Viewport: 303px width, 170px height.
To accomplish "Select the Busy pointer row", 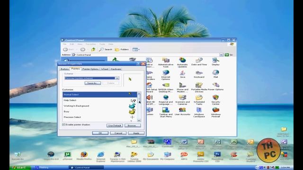I will pyautogui.click(x=100, y=111).
